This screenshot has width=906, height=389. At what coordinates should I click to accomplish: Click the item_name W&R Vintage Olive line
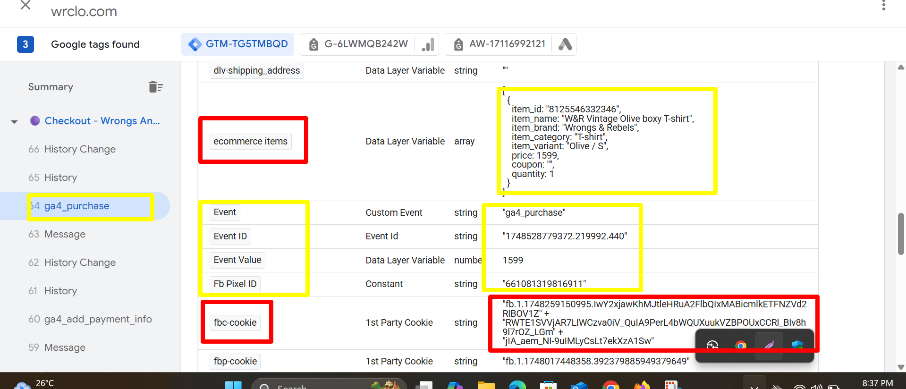pos(603,118)
